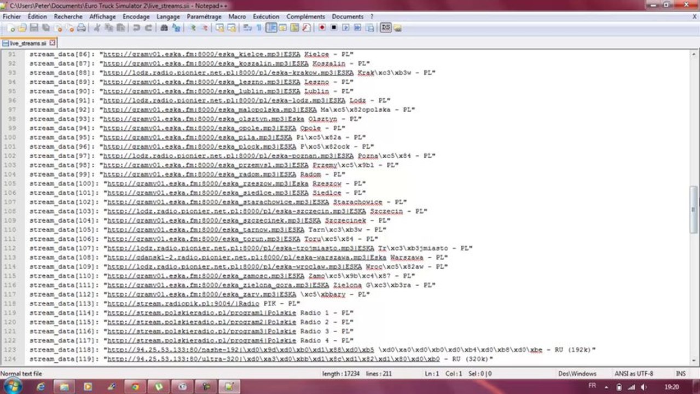Viewport: 700px width, 394px height.
Task: Click line number 100 in the margin
Action: coord(10,137)
